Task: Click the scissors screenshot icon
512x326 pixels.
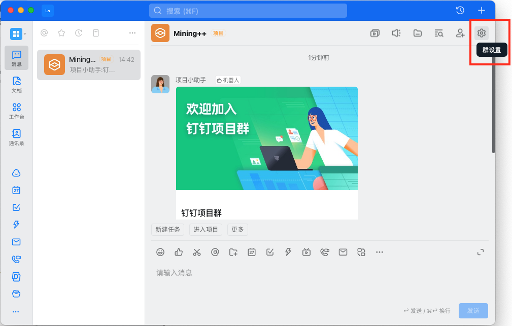Action: (x=197, y=252)
